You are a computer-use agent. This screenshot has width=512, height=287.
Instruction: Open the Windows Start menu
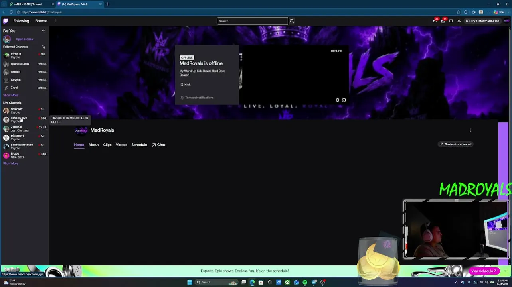190,282
